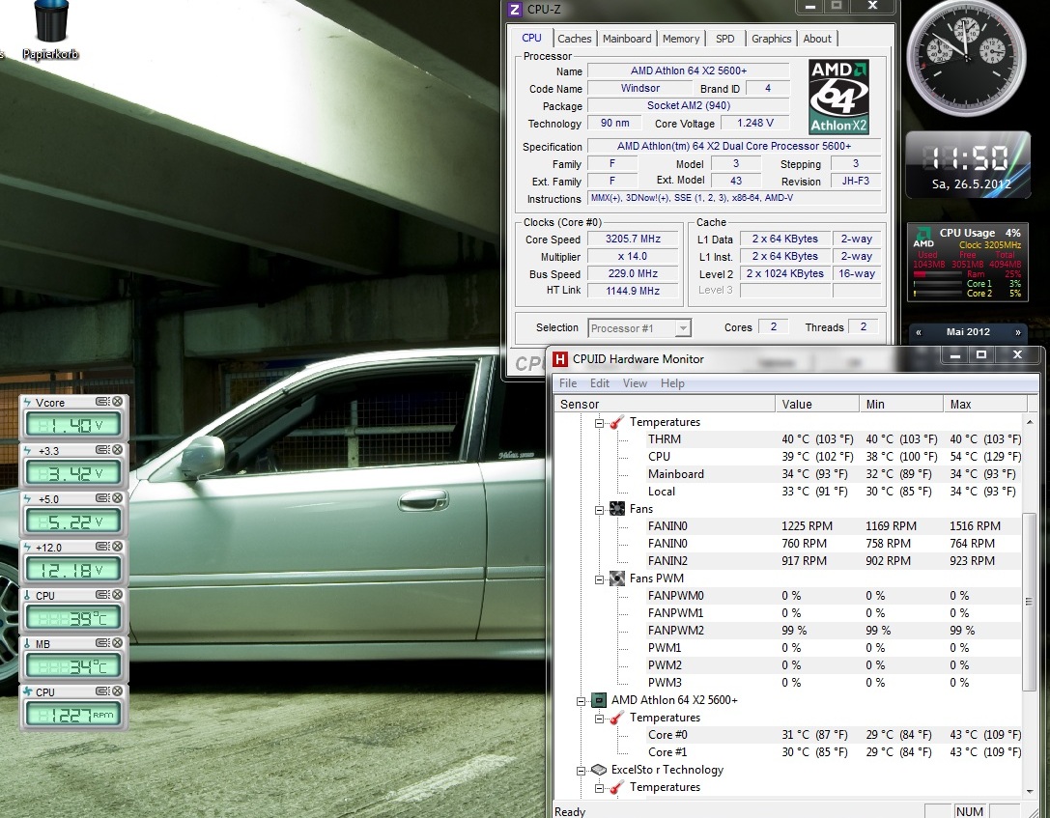Close the CPU fan RPM gadget
The width and height of the screenshot is (1050, 818).
117,692
